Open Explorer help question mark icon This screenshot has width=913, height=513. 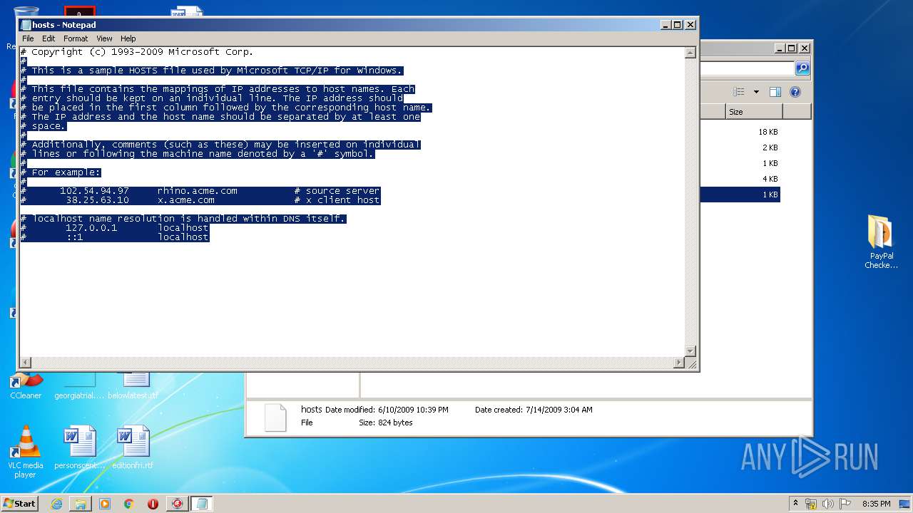pyautogui.click(x=795, y=92)
